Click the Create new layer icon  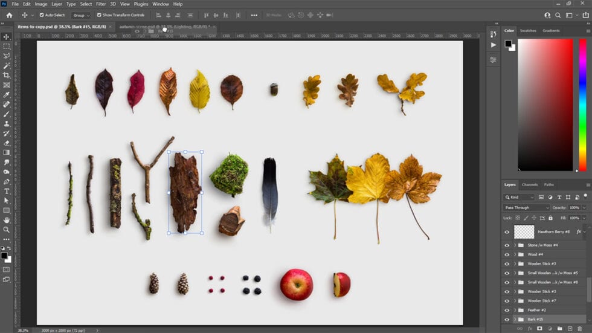570,329
